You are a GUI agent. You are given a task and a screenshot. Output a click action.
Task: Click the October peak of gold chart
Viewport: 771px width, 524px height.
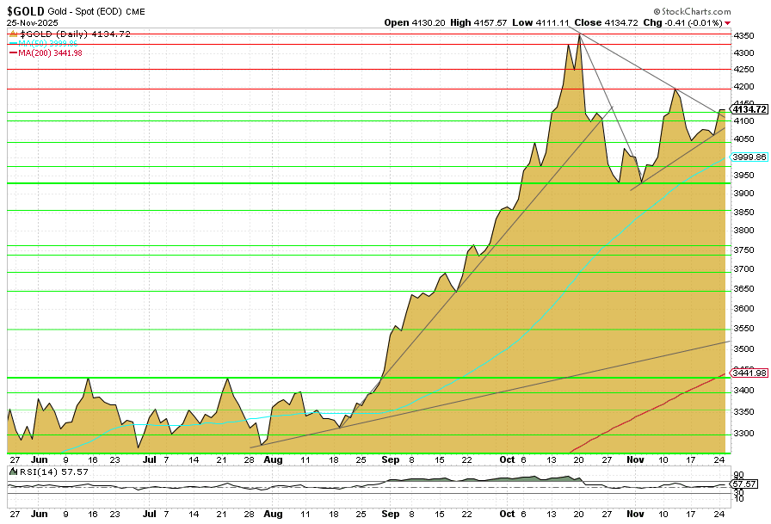pyautogui.click(x=579, y=35)
